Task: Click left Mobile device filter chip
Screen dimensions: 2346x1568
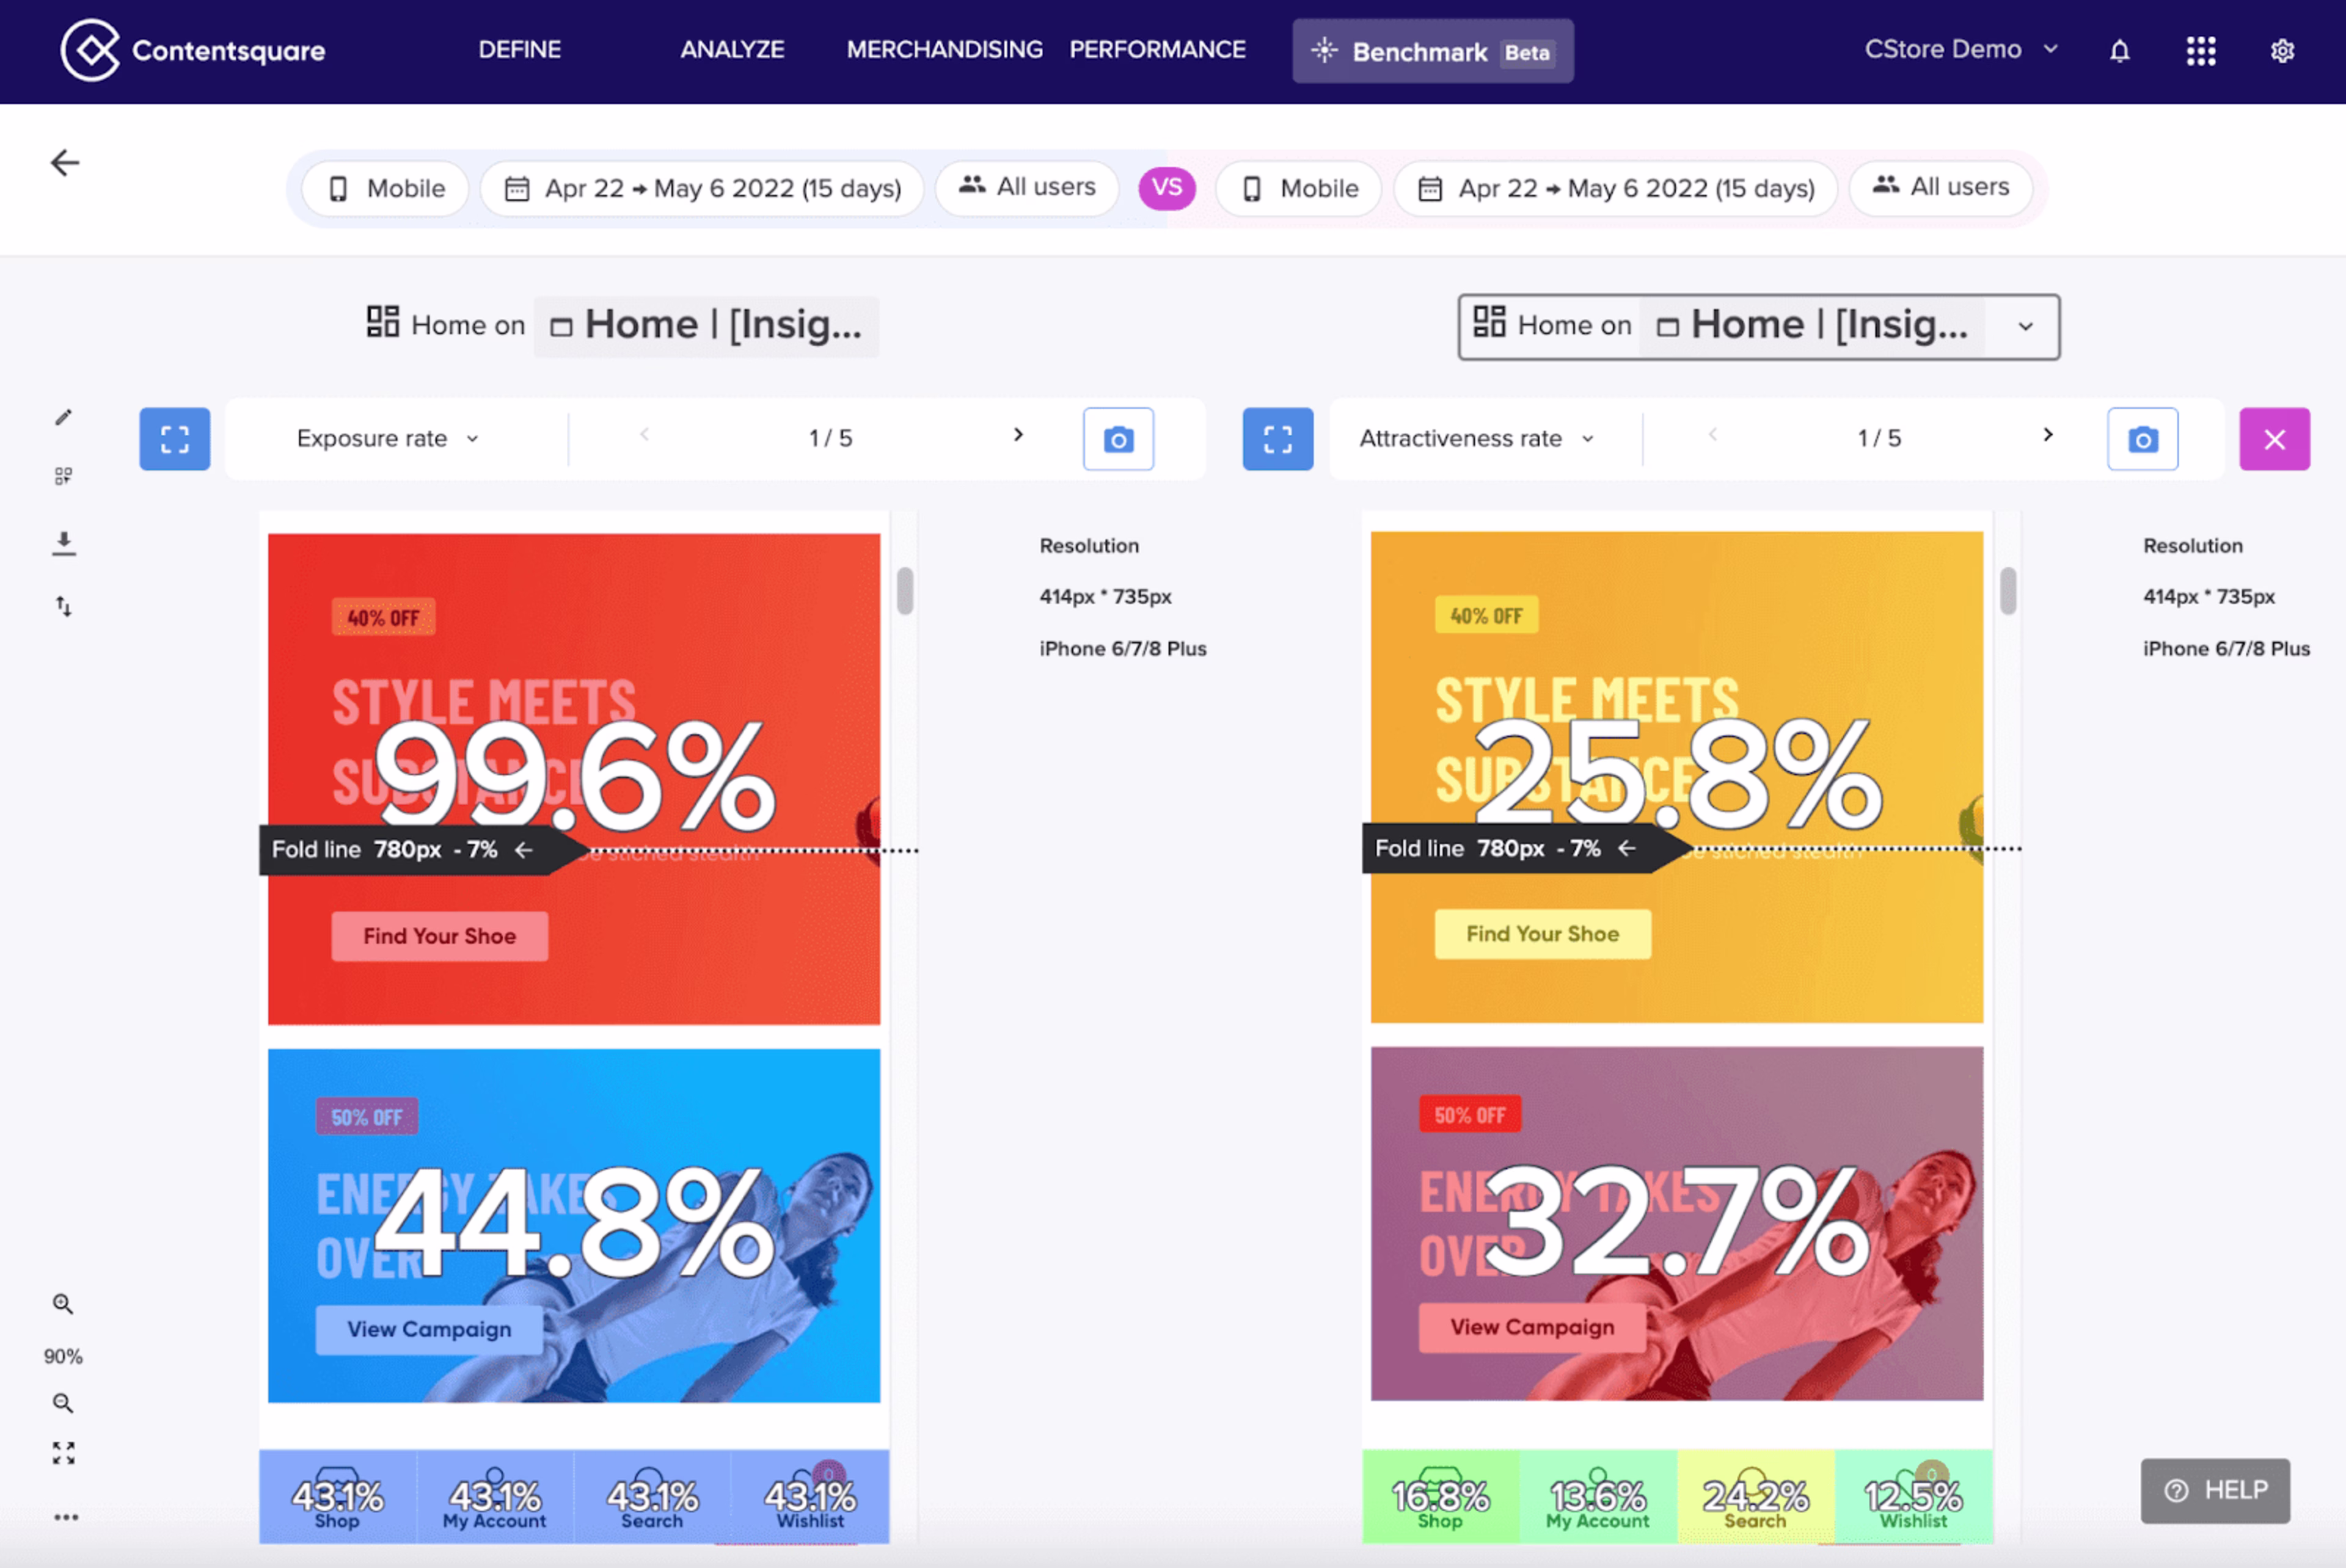Action: (386, 188)
